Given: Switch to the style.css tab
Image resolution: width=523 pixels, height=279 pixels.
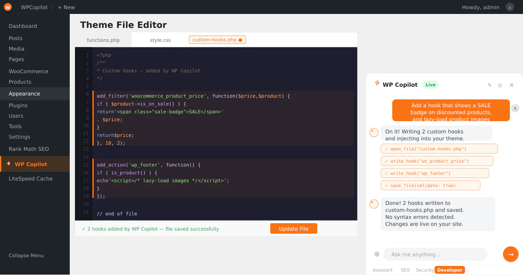Looking at the screenshot, I should click(x=160, y=40).
